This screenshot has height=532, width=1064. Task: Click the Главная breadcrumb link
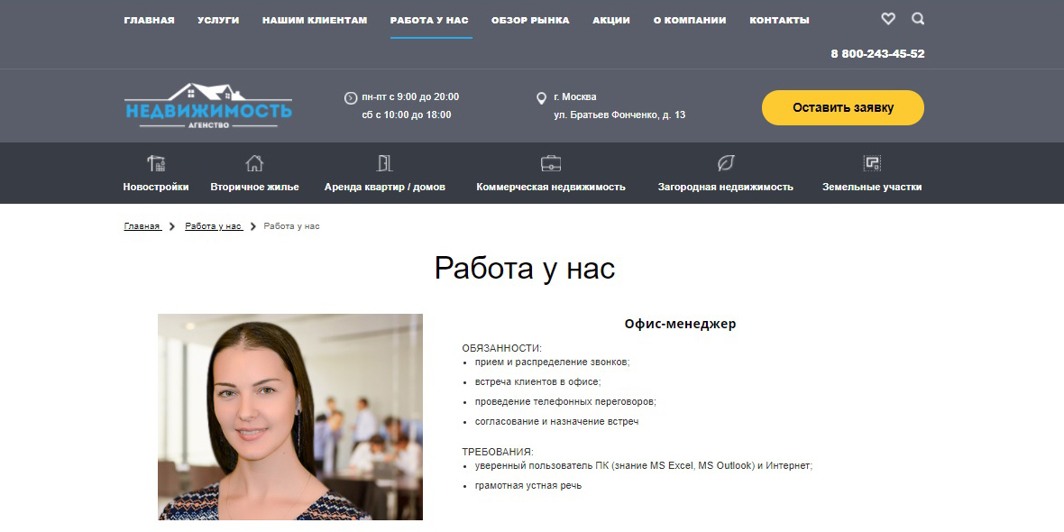[142, 226]
